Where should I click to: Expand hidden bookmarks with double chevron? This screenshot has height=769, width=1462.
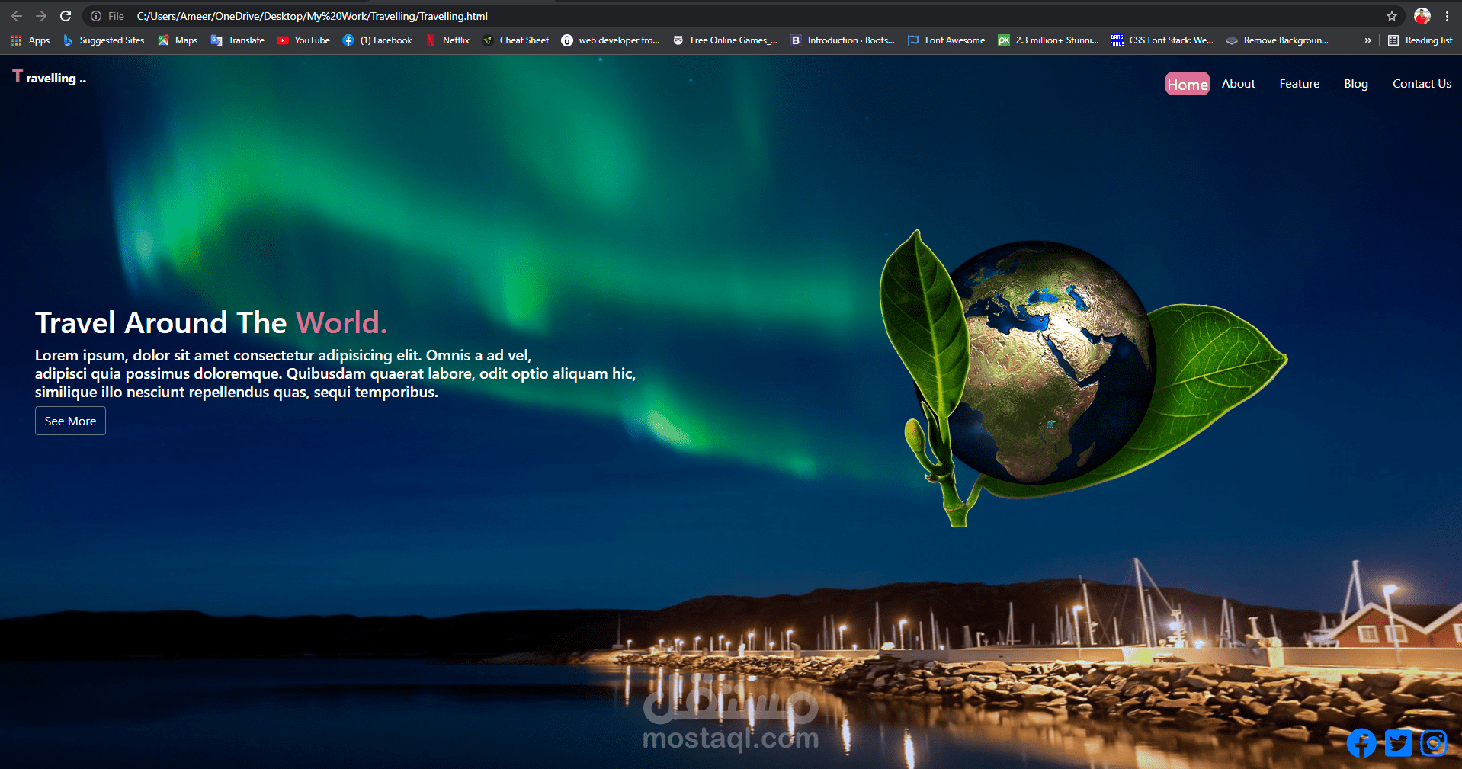pyautogui.click(x=1368, y=40)
